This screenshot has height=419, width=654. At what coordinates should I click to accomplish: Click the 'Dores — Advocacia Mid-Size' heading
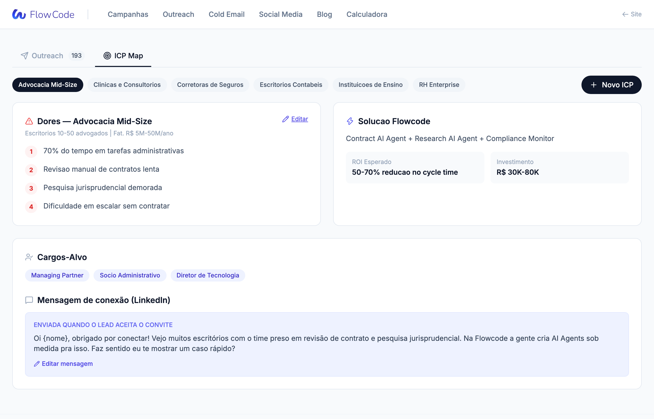[x=95, y=121]
